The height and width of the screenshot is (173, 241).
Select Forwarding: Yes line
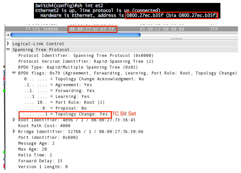[x=59, y=90]
